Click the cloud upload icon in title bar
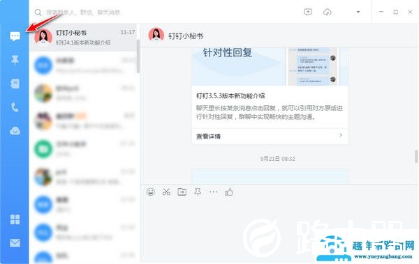The image size is (419, 264). tap(328, 12)
